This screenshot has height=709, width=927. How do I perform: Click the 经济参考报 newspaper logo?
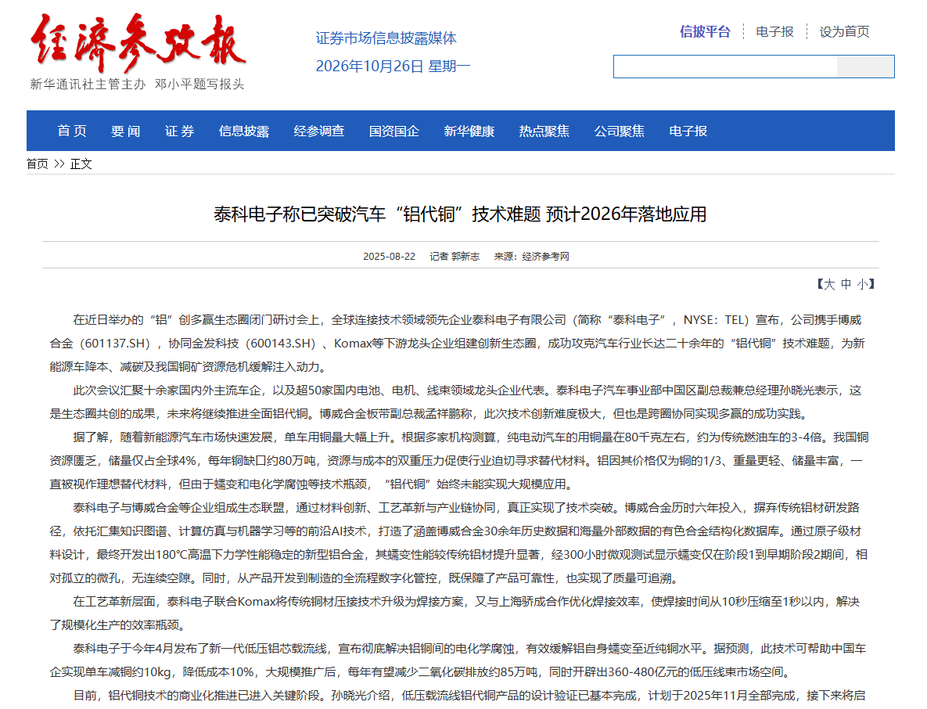(x=138, y=43)
